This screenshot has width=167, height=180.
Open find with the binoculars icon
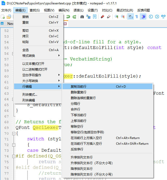tap(82, 17)
